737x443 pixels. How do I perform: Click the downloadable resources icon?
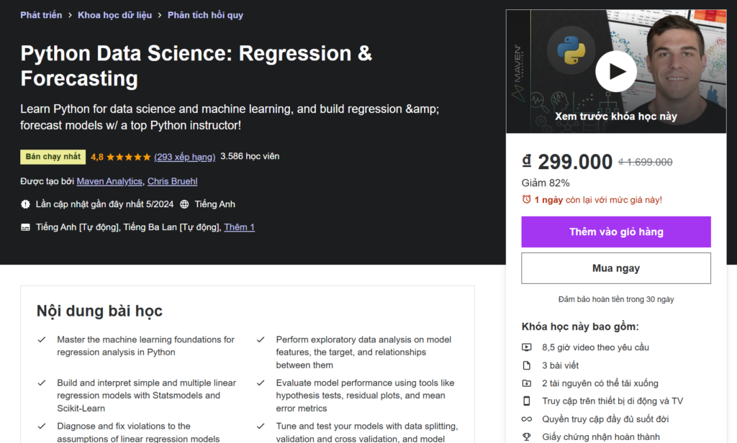(x=527, y=383)
